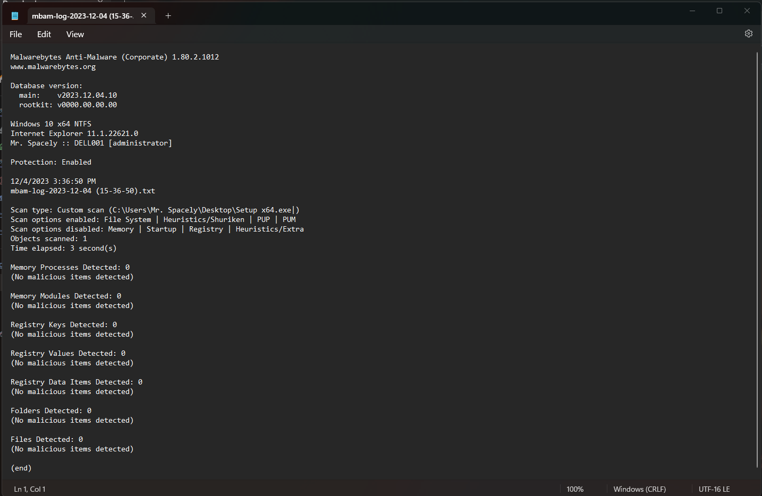Click the 'Database version:' line
Image resolution: width=762 pixels, height=496 pixels.
46,85
